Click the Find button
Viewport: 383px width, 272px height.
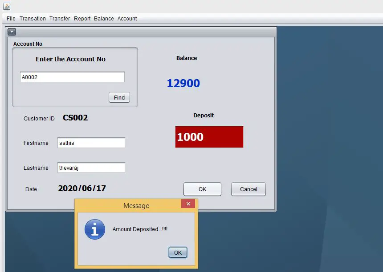(119, 97)
